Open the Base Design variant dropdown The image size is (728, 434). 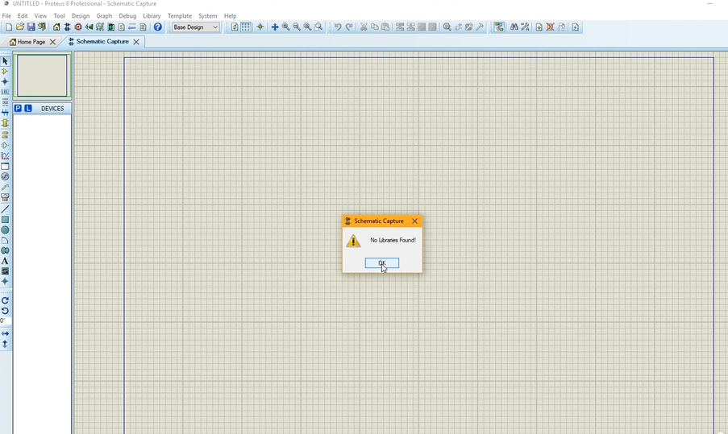195,27
